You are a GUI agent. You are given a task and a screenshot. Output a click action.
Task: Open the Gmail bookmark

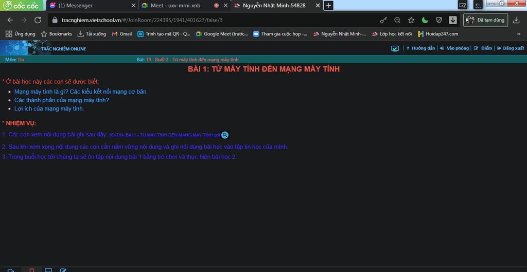121,34
